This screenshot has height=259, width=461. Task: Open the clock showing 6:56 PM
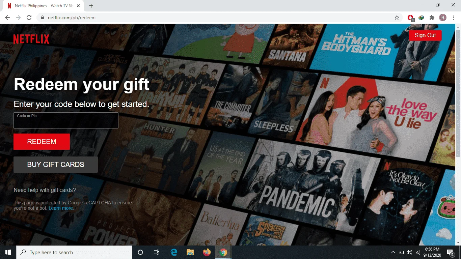click(432, 252)
